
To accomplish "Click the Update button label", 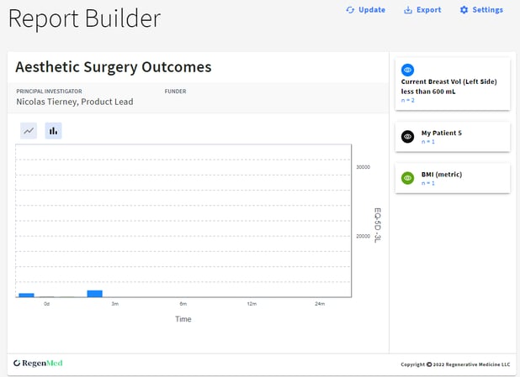I will point(372,10).
